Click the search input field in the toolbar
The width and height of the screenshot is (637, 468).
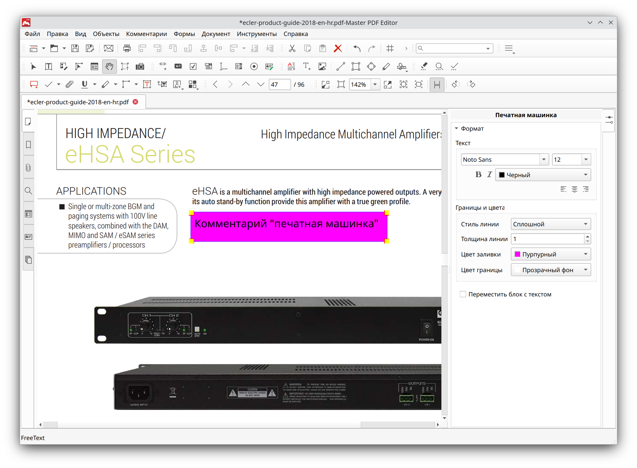pyautogui.click(x=454, y=49)
